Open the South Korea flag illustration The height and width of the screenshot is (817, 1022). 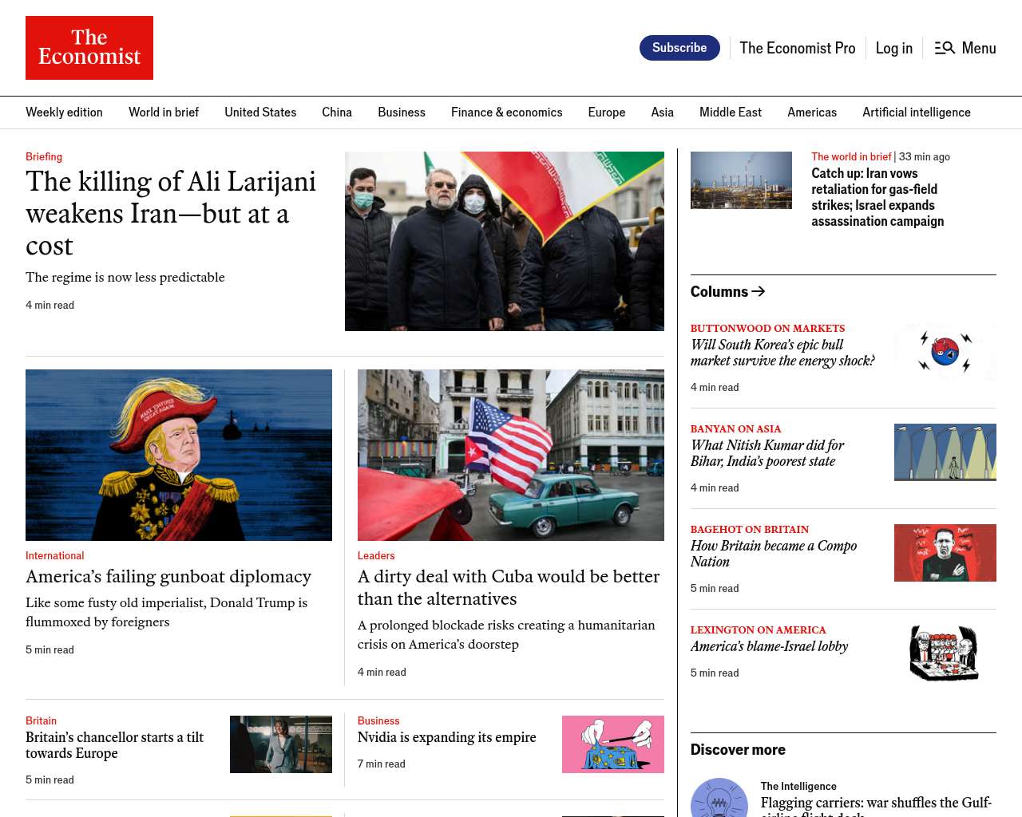[x=945, y=352]
